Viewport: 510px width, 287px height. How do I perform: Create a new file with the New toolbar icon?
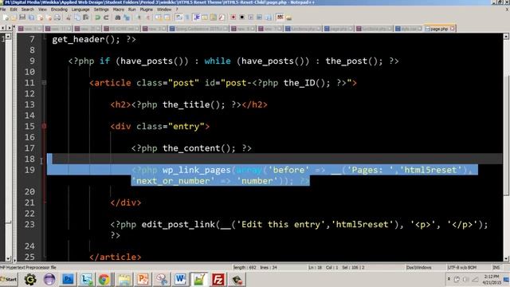click(x=6, y=18)
